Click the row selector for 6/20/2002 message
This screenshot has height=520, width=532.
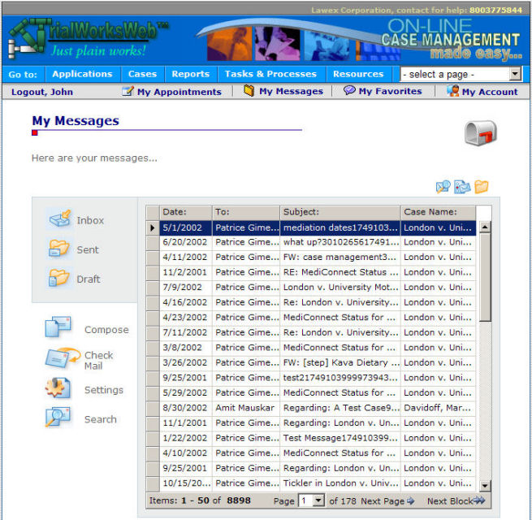click(x=153, y=242)
